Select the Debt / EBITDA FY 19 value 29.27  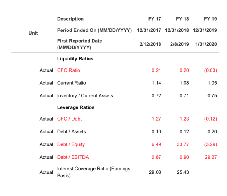[x=211, y=157]
